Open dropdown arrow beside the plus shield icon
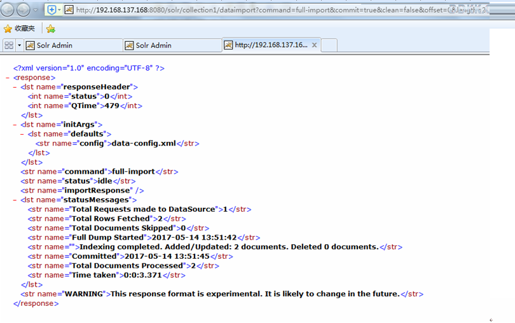Screen dimensions: 515x323 coord(59,10)
